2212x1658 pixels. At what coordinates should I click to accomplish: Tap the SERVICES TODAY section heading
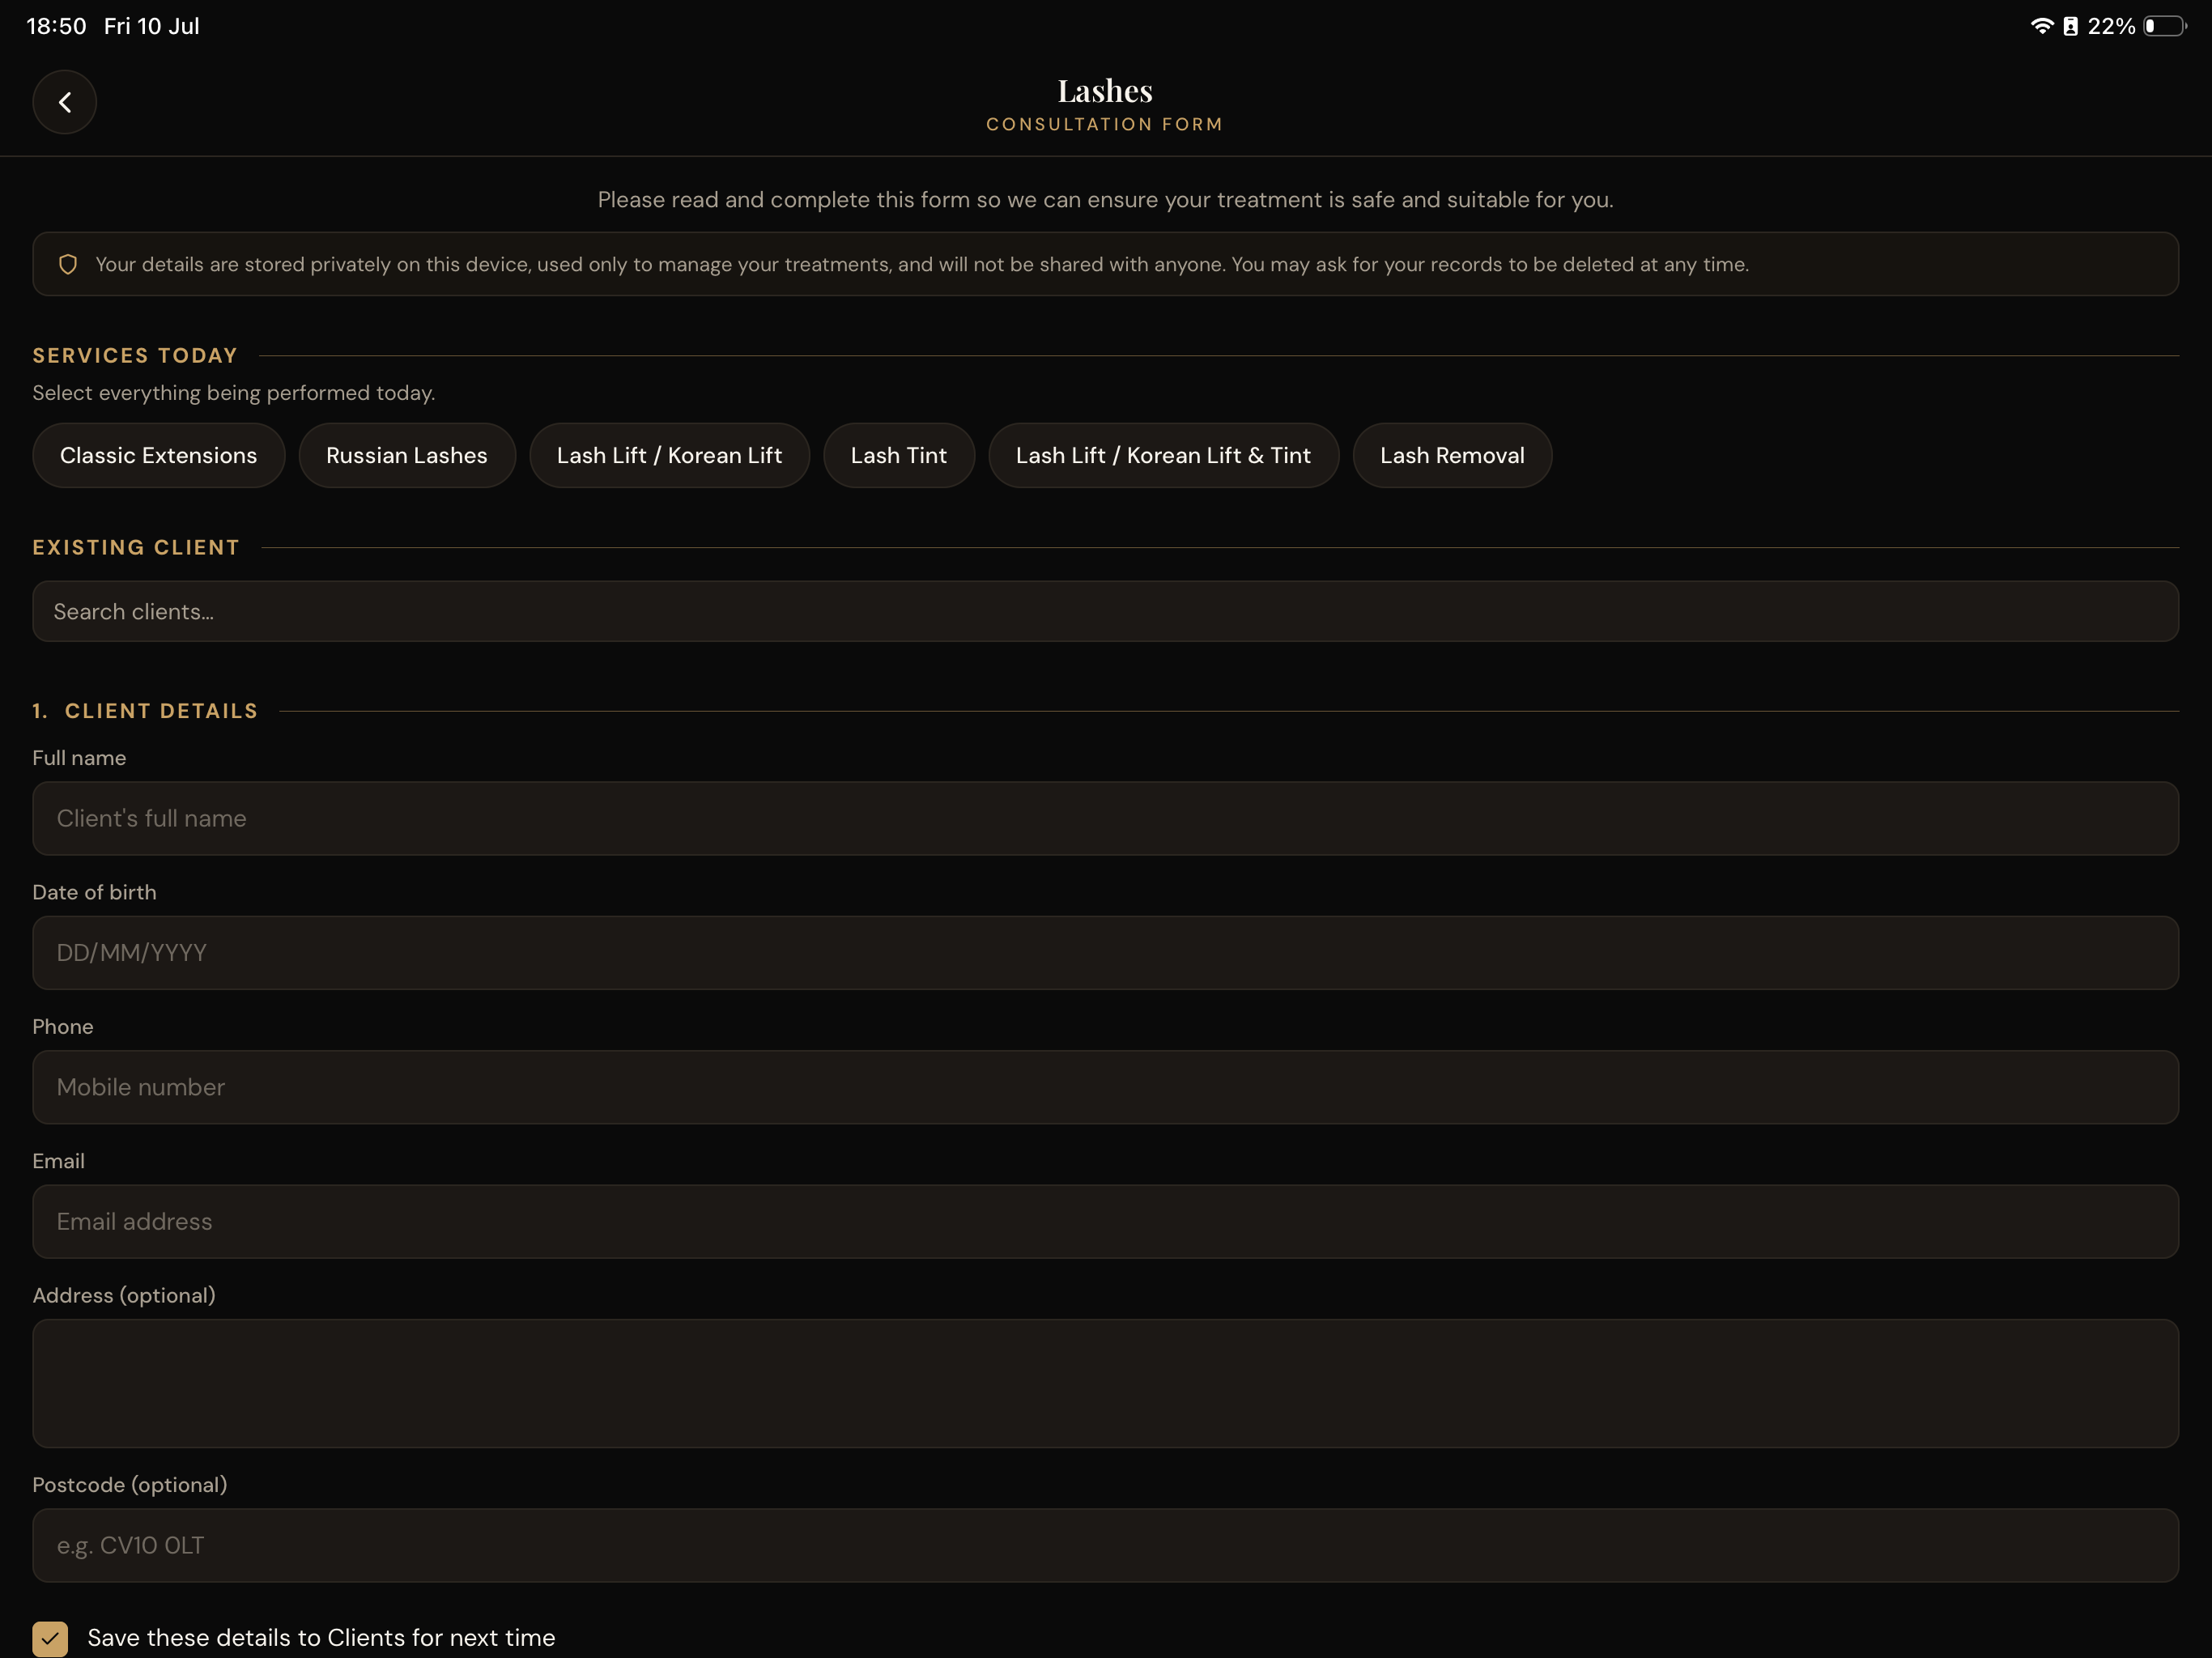coord(135,355)
